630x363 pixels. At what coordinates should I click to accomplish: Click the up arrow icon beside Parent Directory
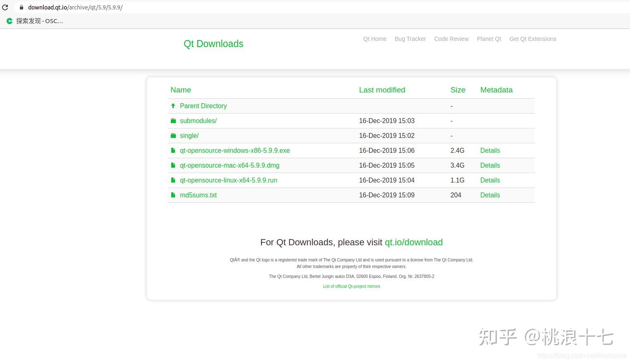(x=173, y=106)
